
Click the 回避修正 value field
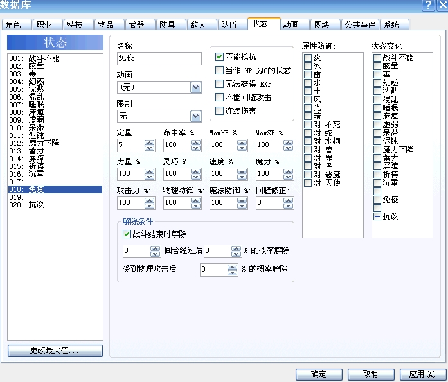pyautogui.click(x=270, y=203)
